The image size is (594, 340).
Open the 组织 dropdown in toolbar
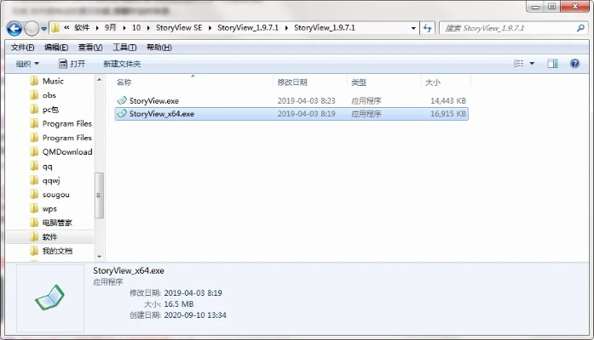(x=27, y=64)
